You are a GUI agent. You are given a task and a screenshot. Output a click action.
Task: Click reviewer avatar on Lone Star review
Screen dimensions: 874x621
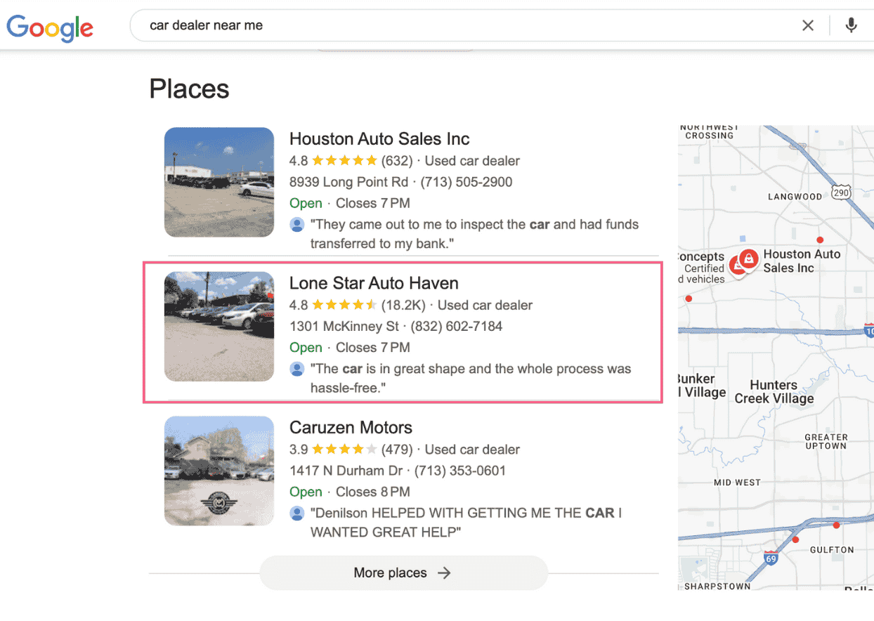[x=297, y=369]
